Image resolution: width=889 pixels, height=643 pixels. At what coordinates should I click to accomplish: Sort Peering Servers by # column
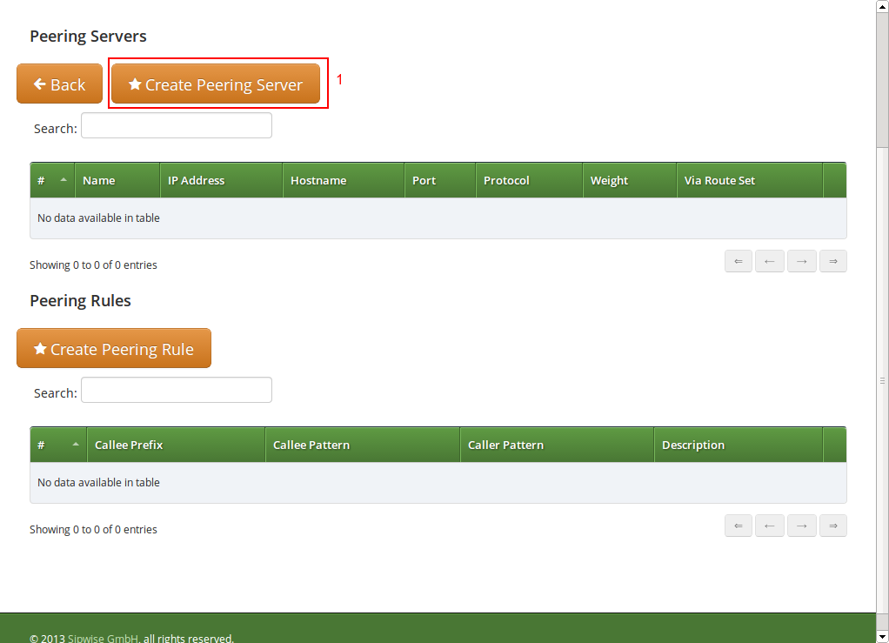point(52,180)
